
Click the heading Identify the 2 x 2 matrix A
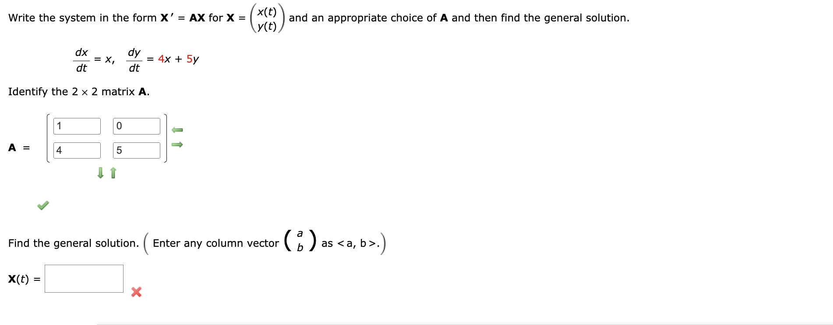[x=79, y=92]
